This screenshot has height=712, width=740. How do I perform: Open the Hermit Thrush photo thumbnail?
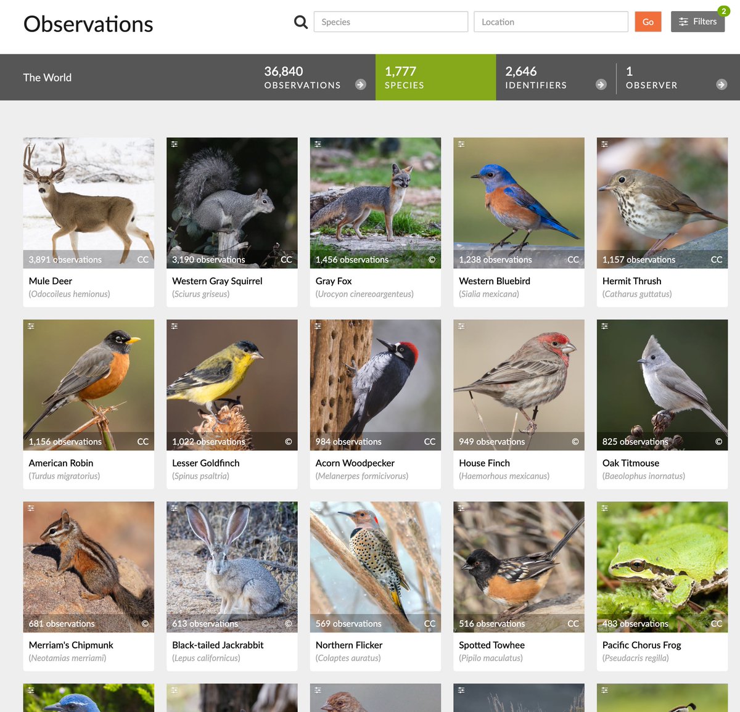pyautogui.click(x=662, y=203)
